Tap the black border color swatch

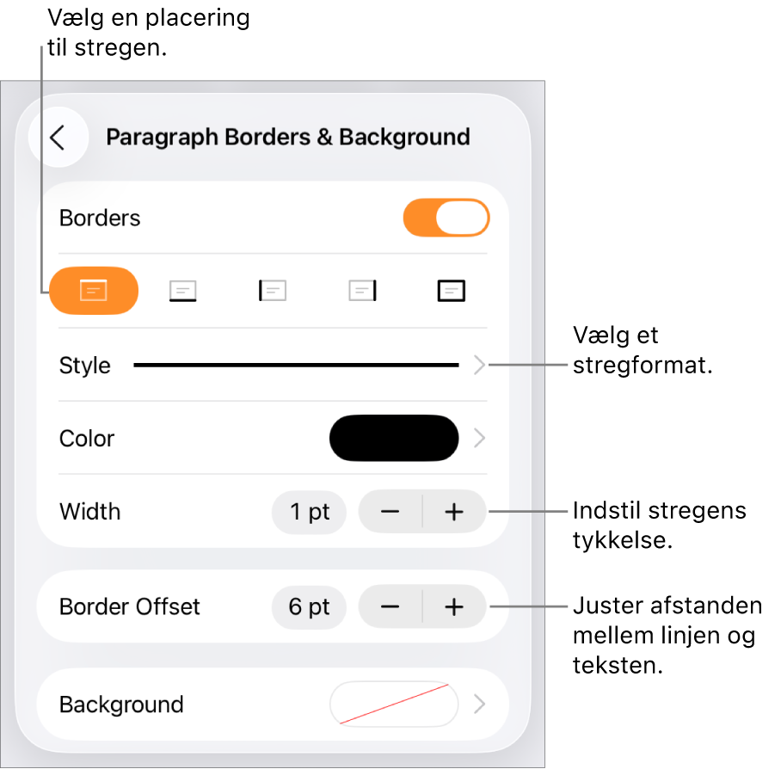(x=394, y=438)
